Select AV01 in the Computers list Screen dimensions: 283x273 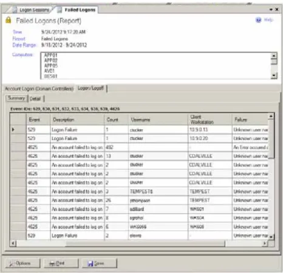coord(49,71)
